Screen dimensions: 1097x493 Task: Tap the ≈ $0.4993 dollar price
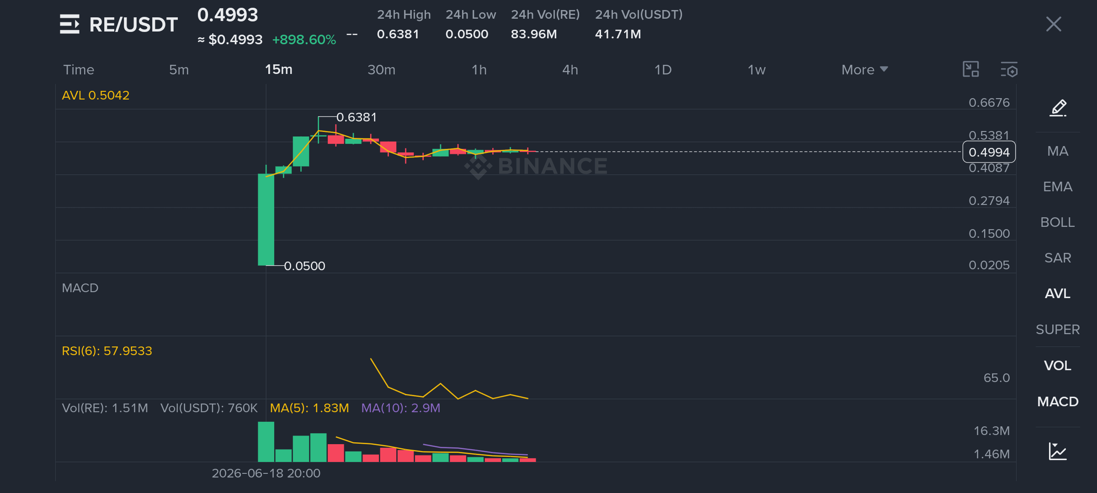[x=230, y=40]
